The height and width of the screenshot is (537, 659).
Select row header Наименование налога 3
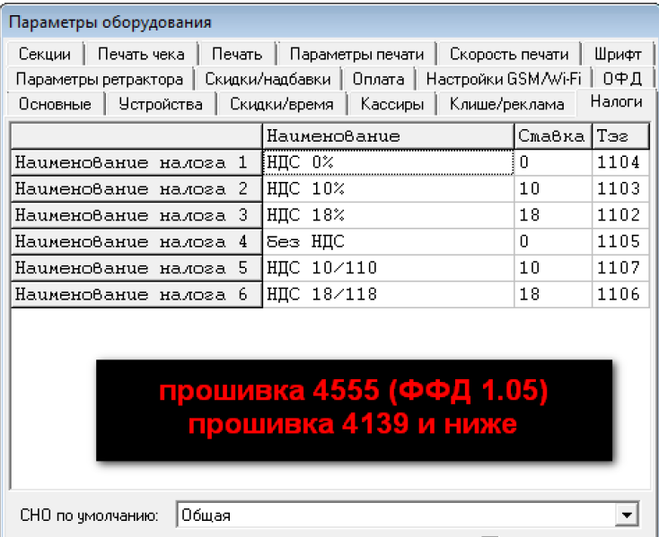(x=136, y=215)
